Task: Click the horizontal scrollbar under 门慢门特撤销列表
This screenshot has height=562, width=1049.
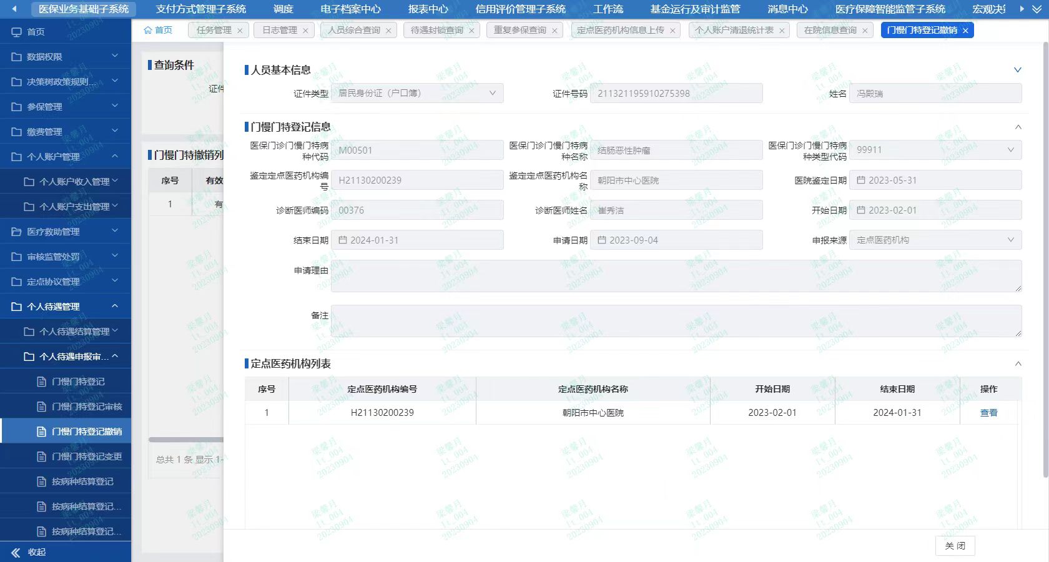Action: coord(186,440)
